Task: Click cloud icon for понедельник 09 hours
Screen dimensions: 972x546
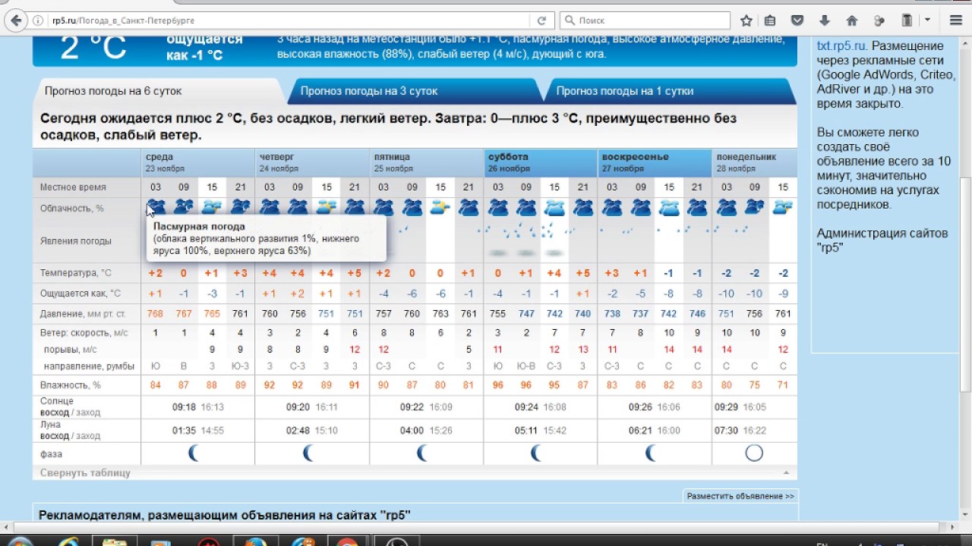Action: coord(755,207)
